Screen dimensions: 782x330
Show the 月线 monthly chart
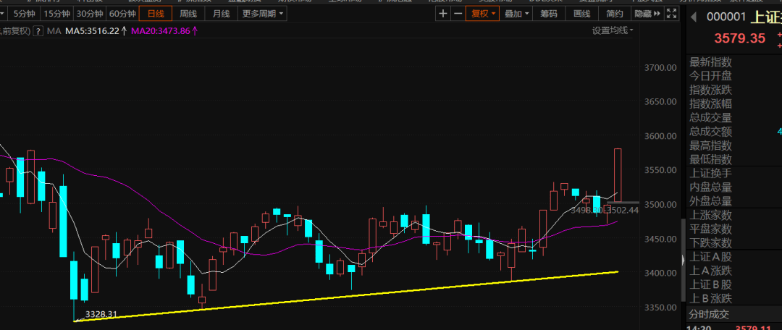click(x=220, y=14)
